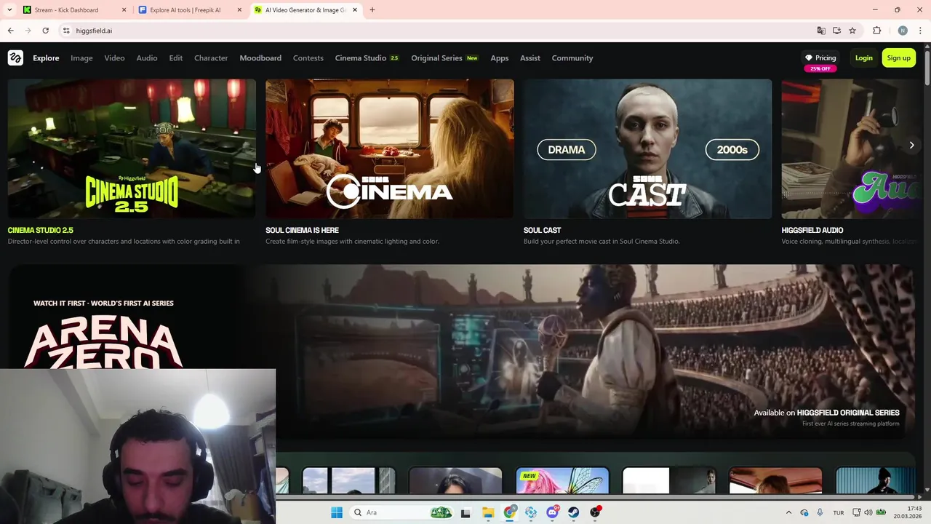Screen dimensions: 931x524
Task: Click the Windows search box Ara
Action: point(403,512)
